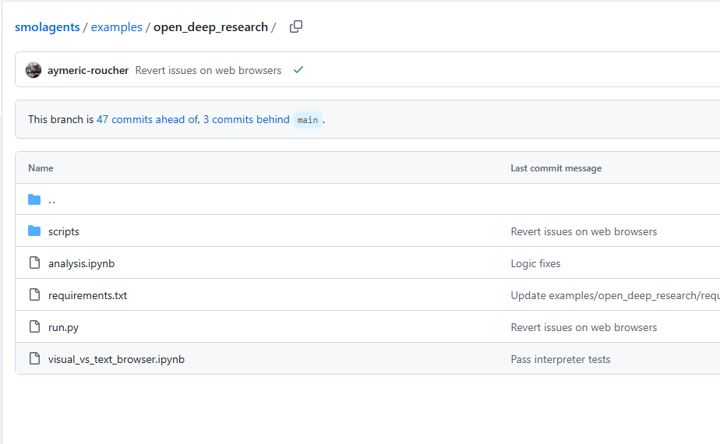
Task: Navigate up via the '..' directory link
Action: tap(51, 199)
